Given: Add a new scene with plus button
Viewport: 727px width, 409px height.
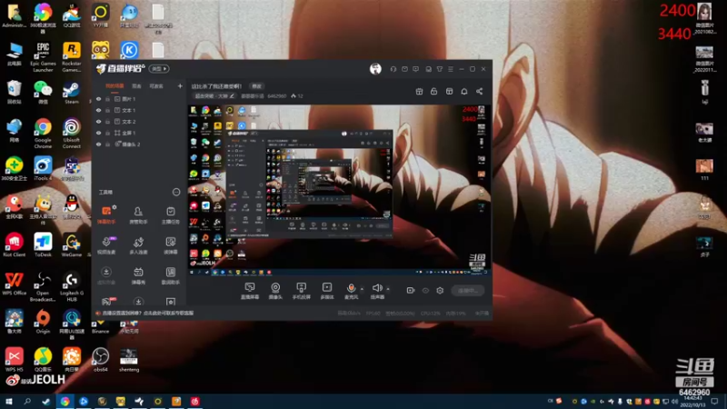Looking at the screenshot, I should 180,85.
